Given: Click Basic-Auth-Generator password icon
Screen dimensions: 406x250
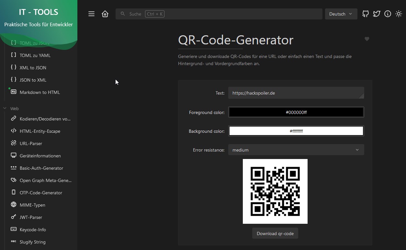Looking at the screenshot, I should [14, 168].
